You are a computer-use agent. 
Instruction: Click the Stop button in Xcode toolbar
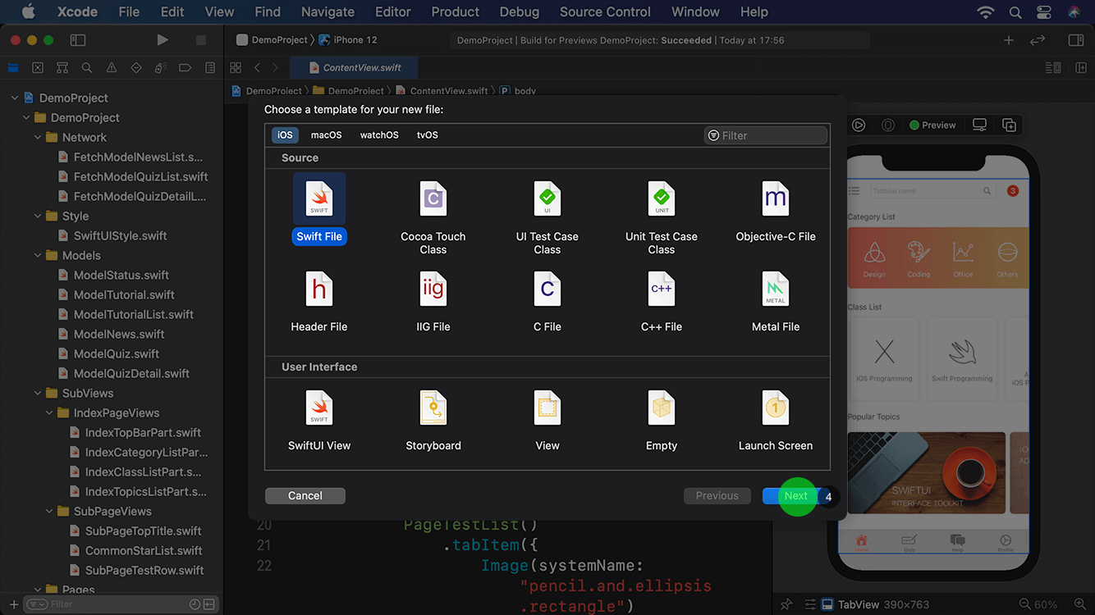click(201, 39)
